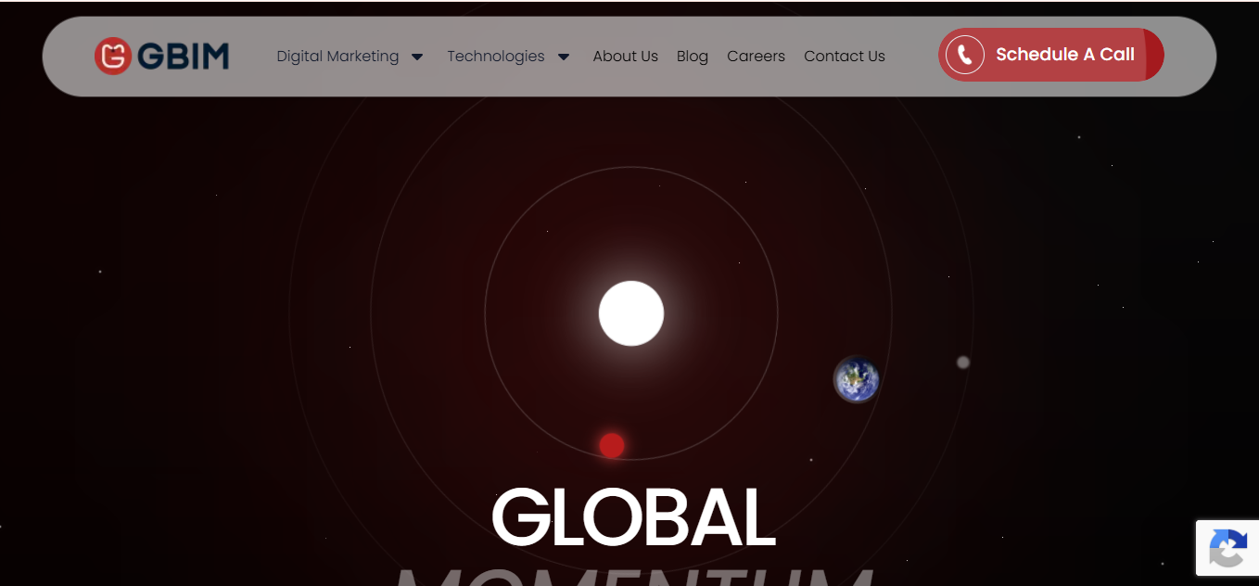The height and width of the screenshot is (586, 1259).
Task: Click the reCAPTCHA badge icon
Action: [1227, 548]
